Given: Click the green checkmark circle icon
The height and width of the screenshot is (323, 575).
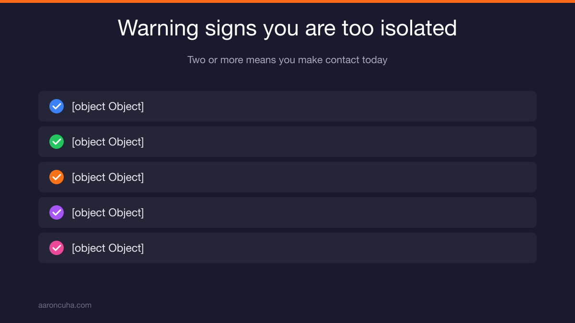Looking at the screenshot, I should pyautogui.click(x=57, y=142).
